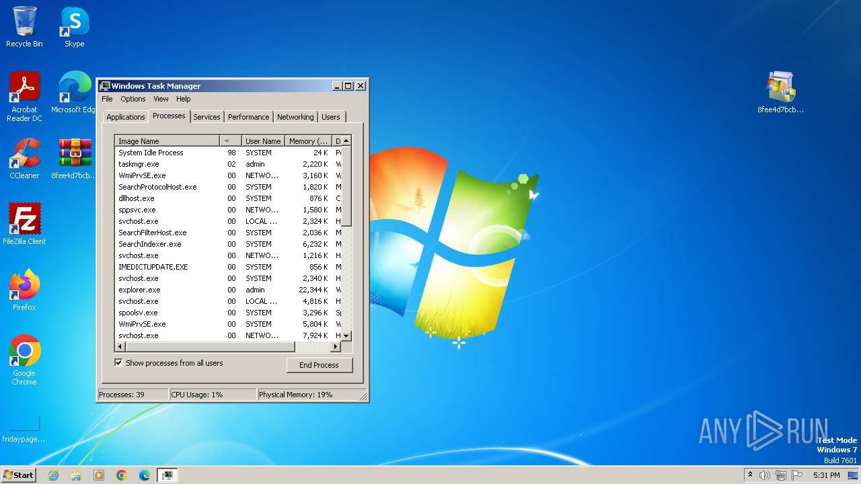Select the Processes tab
Viewport: 861px width, 484px height.
169,116
